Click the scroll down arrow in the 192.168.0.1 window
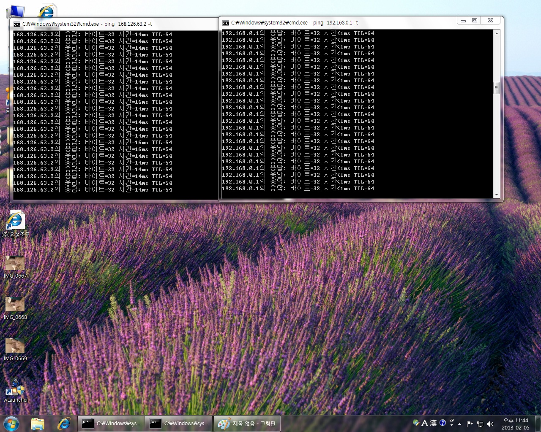Viewport: 541px width, 432px height. coord(497,195)
